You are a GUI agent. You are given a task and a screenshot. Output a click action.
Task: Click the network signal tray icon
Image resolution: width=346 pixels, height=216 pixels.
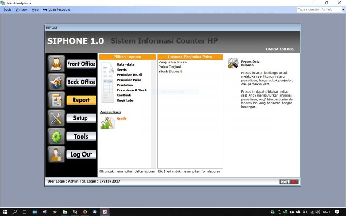(x=312, y=212)
